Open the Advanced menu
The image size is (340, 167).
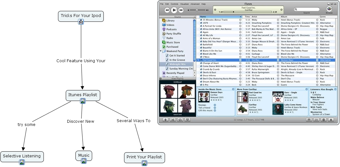[x=195, y=4]
